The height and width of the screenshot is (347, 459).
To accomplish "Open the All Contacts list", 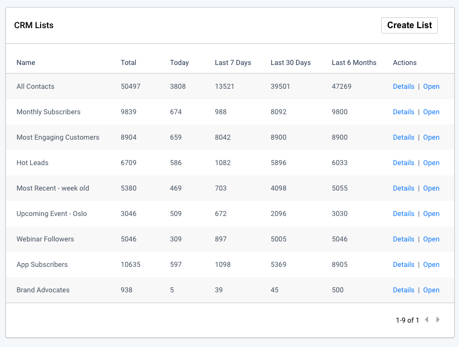I will tap(431, 86).
